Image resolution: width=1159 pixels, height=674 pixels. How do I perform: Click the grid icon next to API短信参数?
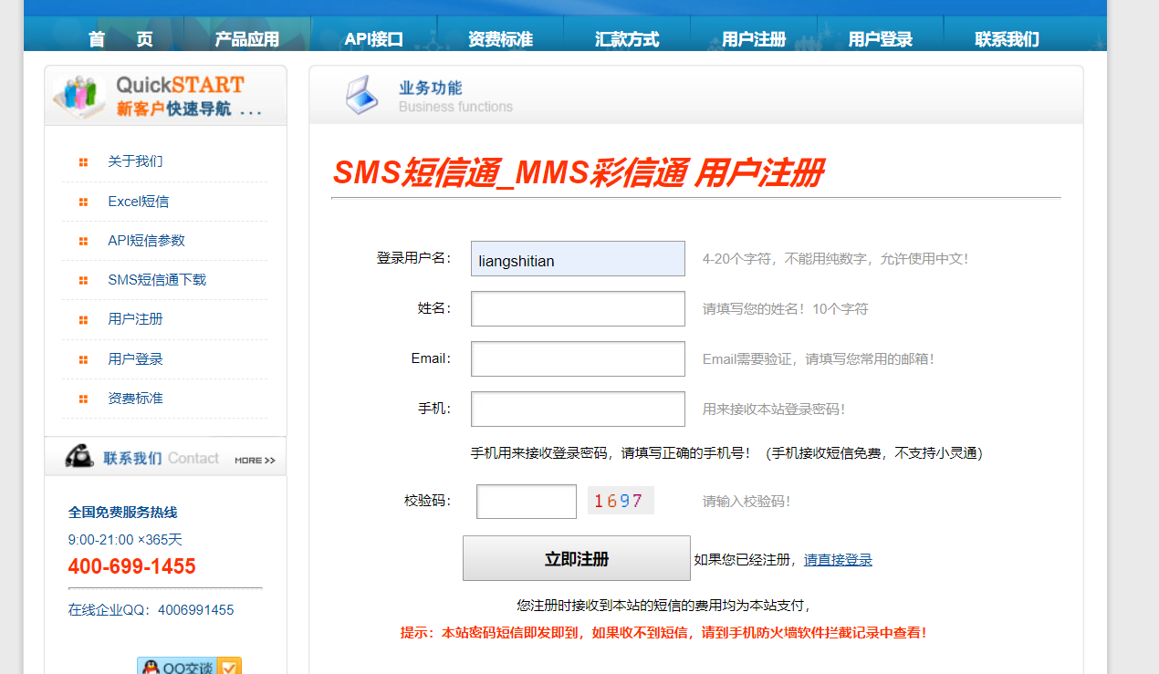coord(83,241)
